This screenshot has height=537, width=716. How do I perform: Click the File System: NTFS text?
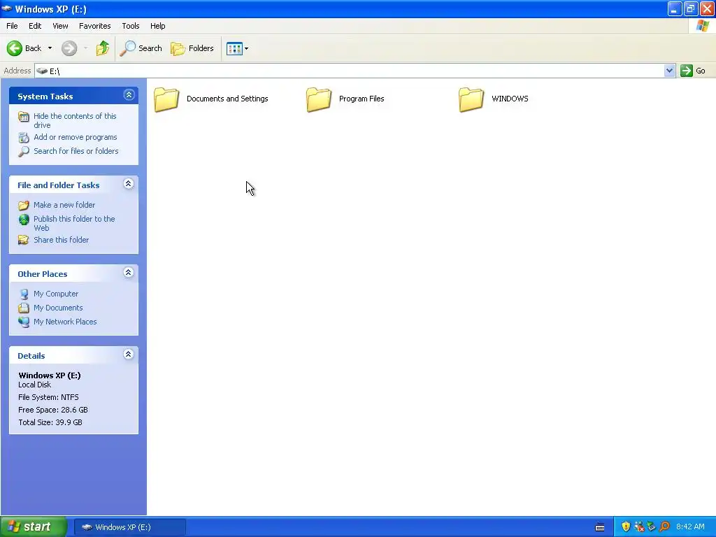click(x=48, y=397)
